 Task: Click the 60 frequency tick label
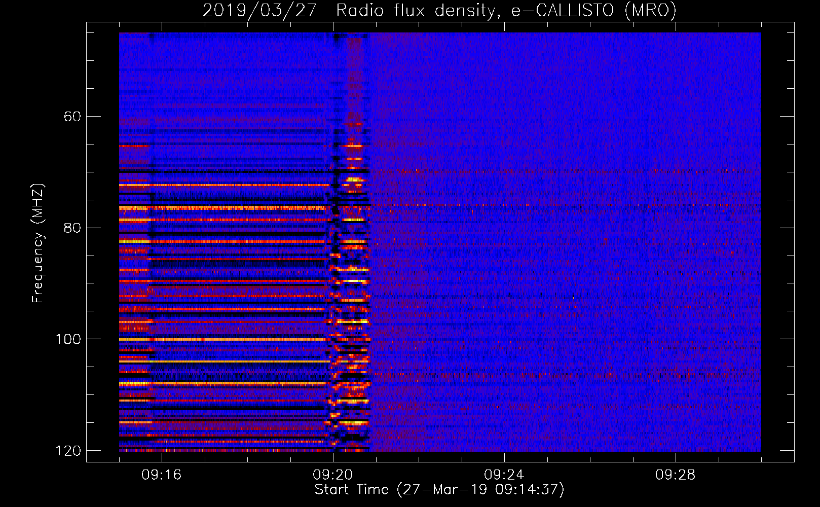pyautogui.click(x=72, y=117)
